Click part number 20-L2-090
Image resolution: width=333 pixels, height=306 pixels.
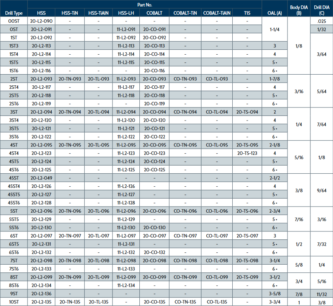[x=41, y=21]
